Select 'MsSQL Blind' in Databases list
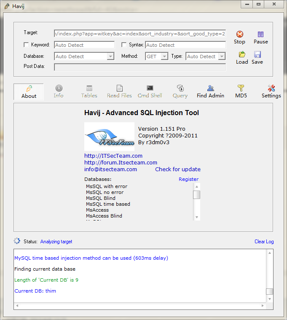287x320 pixels. coord(101,198)
